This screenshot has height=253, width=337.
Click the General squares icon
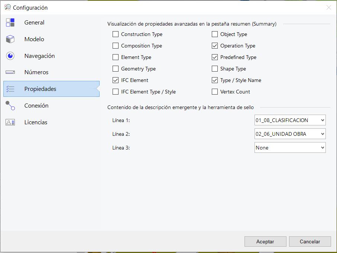pyautogui.click(x=10, y=23)
